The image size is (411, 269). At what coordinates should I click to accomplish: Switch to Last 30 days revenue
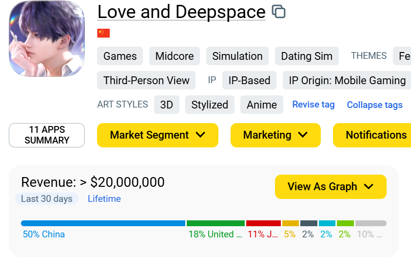pos(47,198)
